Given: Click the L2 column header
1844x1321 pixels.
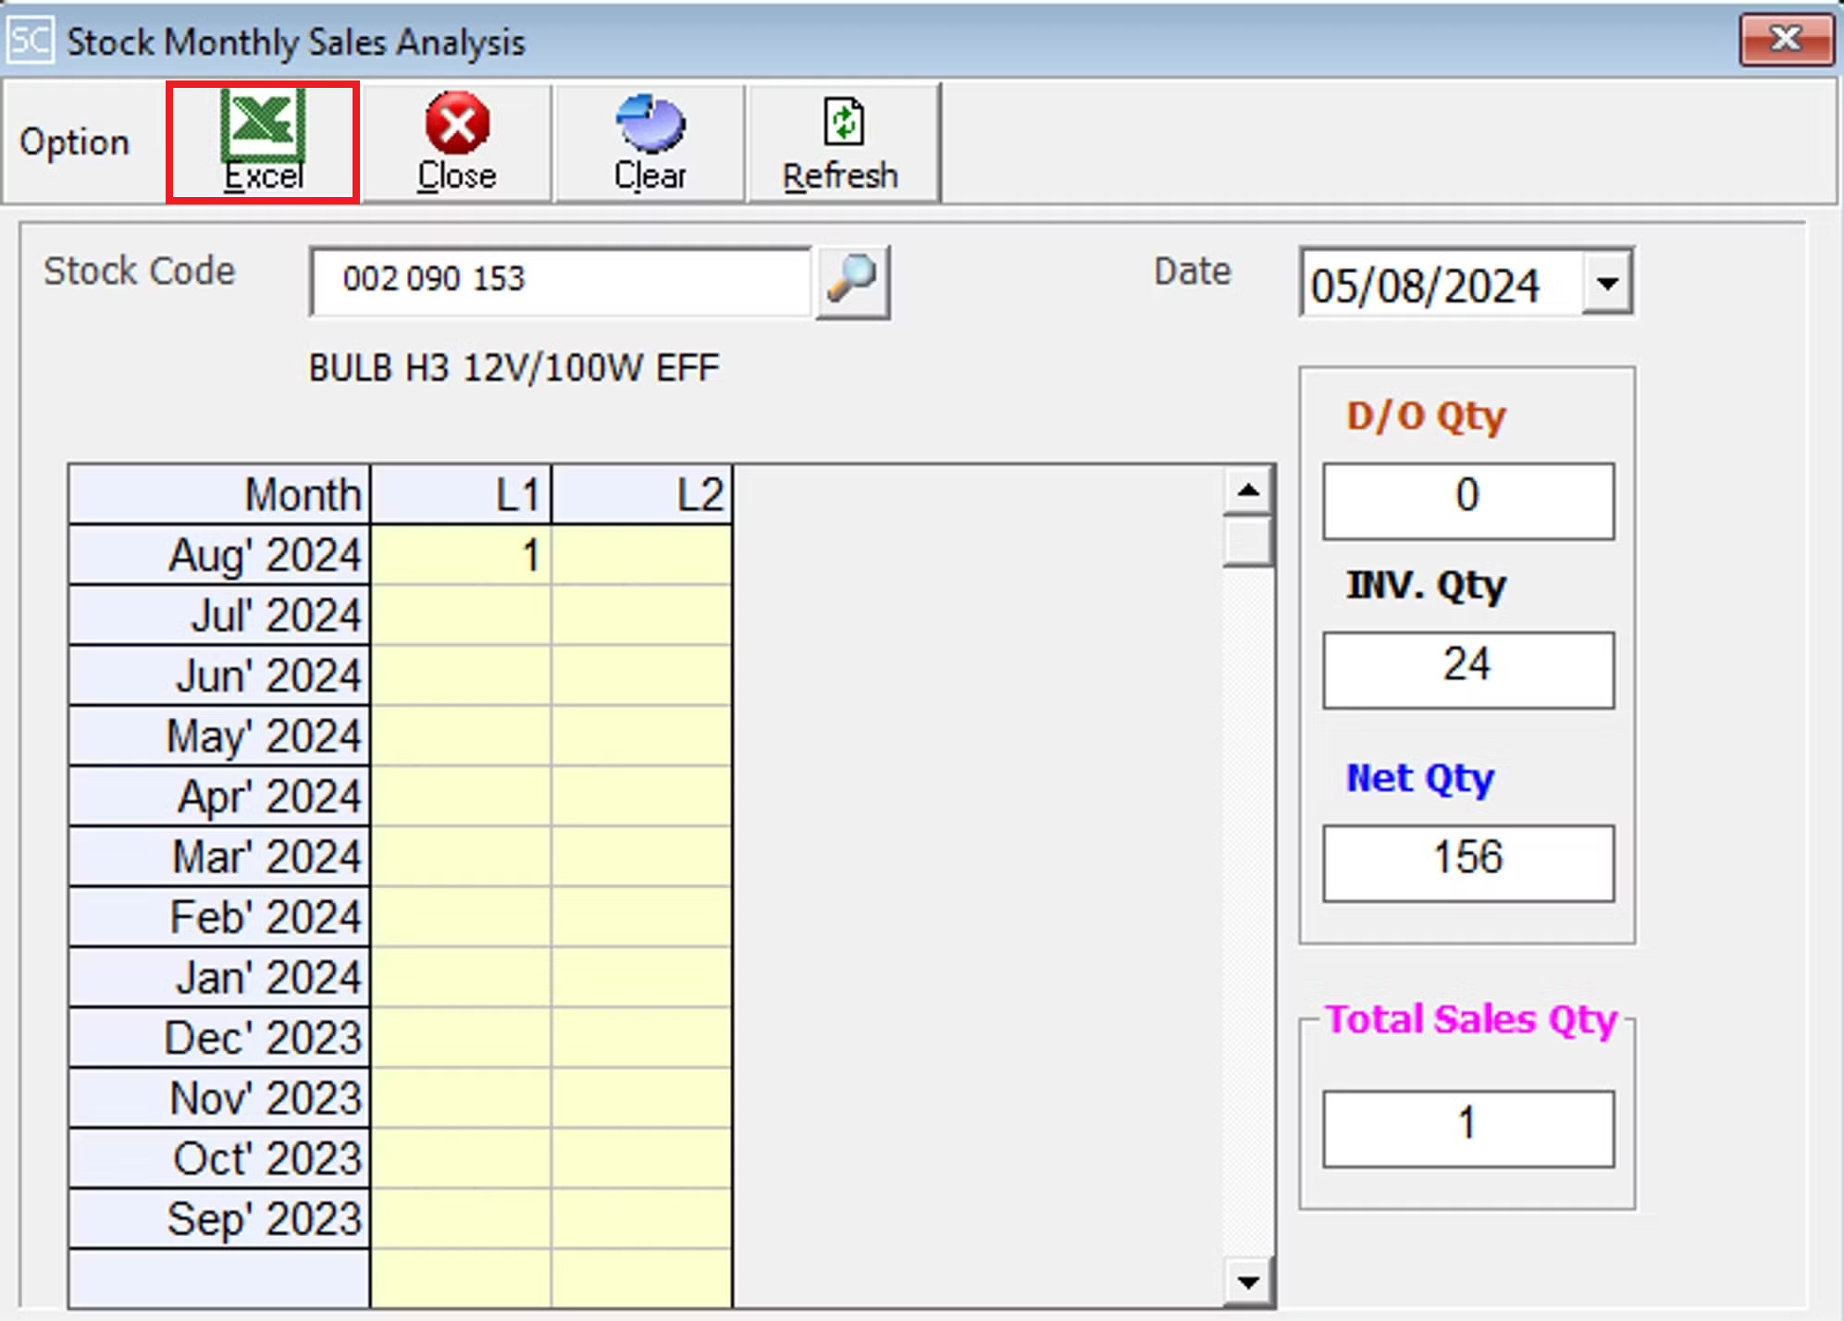Looking at the screenshot, I should [642, 495].
